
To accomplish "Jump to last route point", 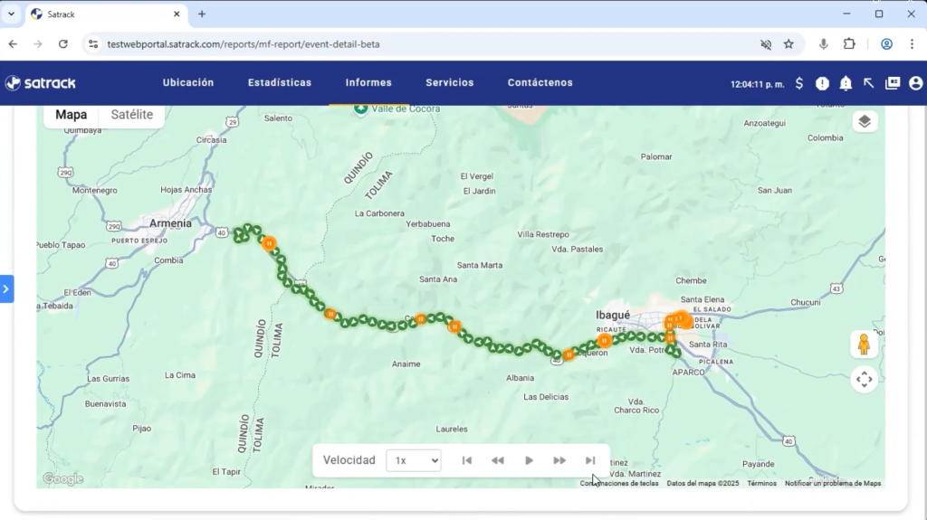I will 590,460.
